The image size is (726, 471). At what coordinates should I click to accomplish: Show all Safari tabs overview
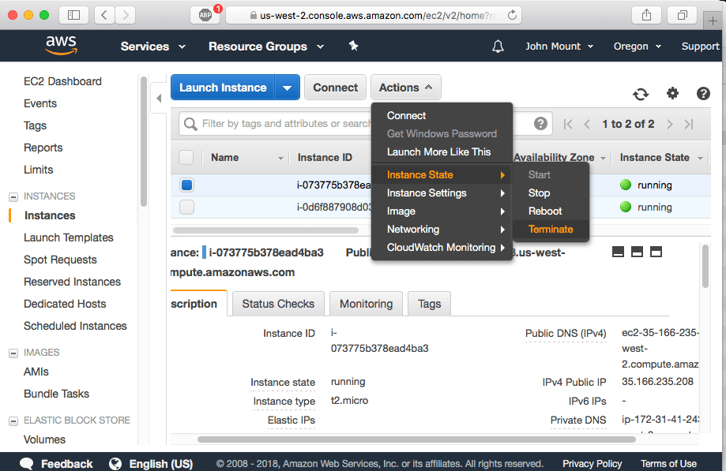[x=682, y=15]
